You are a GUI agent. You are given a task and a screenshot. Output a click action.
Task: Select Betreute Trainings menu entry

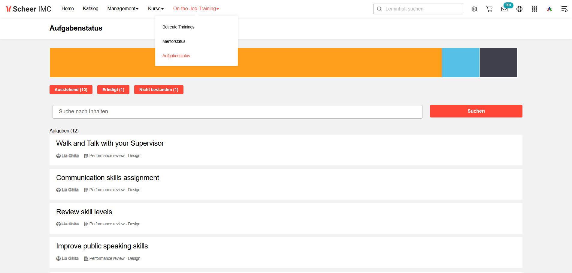178,27
